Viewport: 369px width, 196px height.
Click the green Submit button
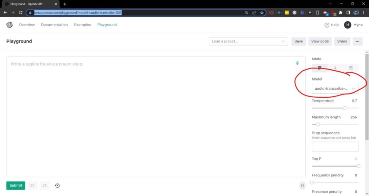click(16, 186)
